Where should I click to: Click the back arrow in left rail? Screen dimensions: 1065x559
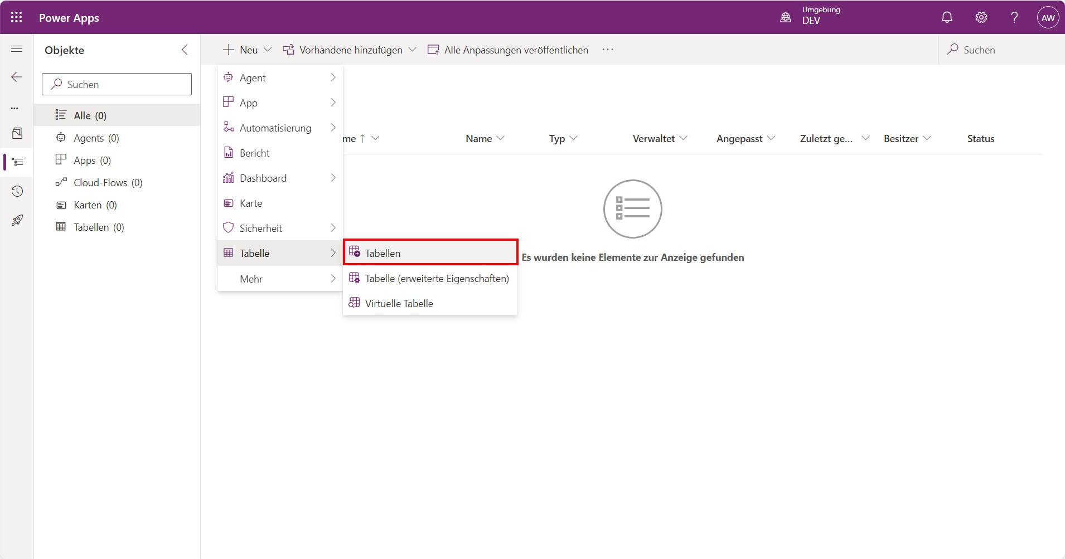click(x=17, y=77)
